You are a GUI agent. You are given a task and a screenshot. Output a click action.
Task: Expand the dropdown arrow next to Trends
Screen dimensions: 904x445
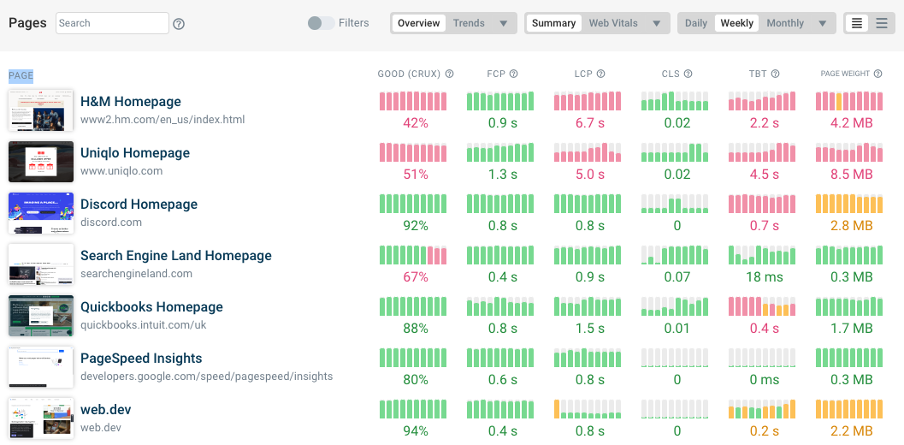(503, 24)
